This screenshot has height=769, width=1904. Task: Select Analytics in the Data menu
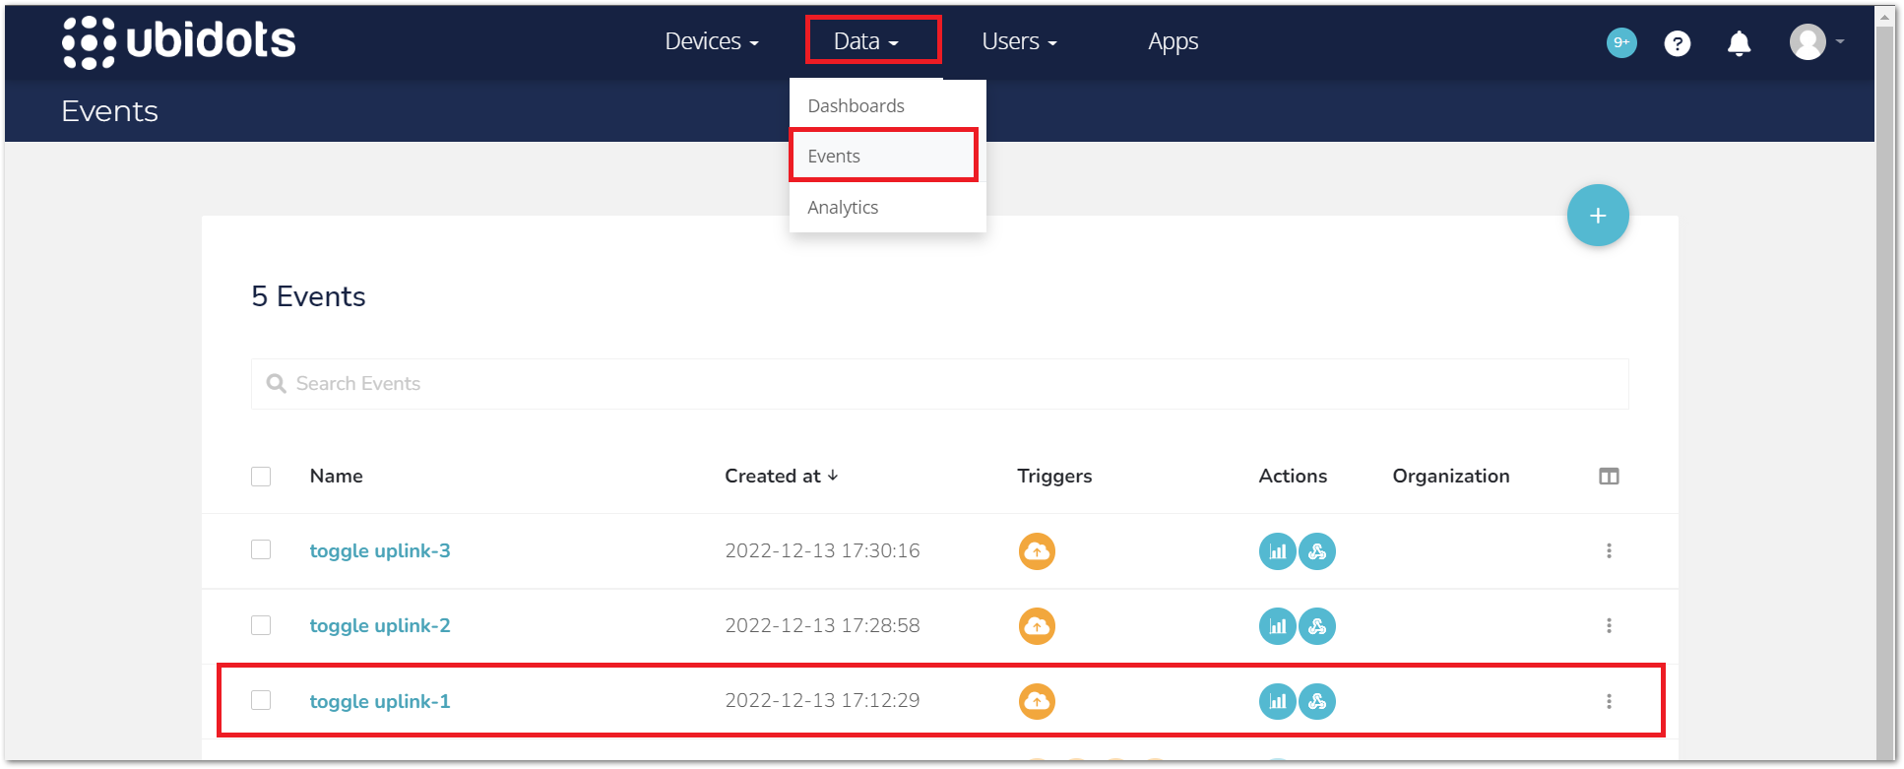click(x=843, y=208)
